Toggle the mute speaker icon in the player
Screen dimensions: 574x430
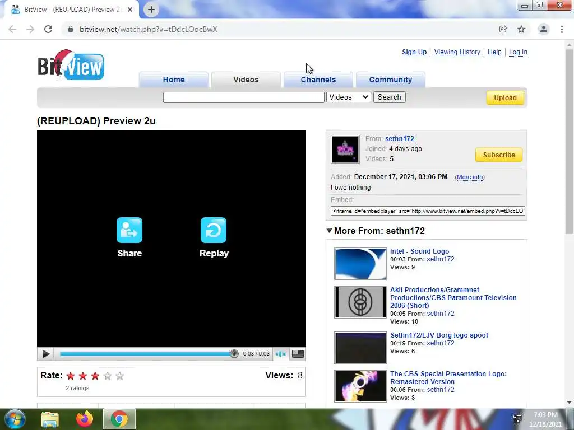[x=280, y=354]
